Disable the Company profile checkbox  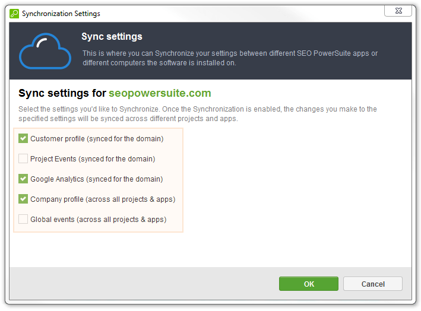[x=23, y=199]
